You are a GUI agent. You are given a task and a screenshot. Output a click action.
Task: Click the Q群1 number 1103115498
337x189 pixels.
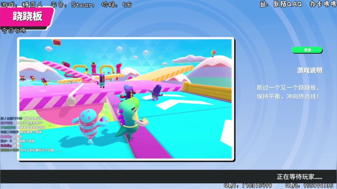[x=257, y=186]
